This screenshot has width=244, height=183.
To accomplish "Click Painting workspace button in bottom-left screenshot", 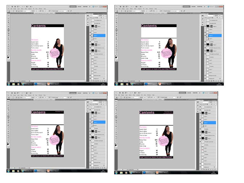I will [x=85, y=93].
